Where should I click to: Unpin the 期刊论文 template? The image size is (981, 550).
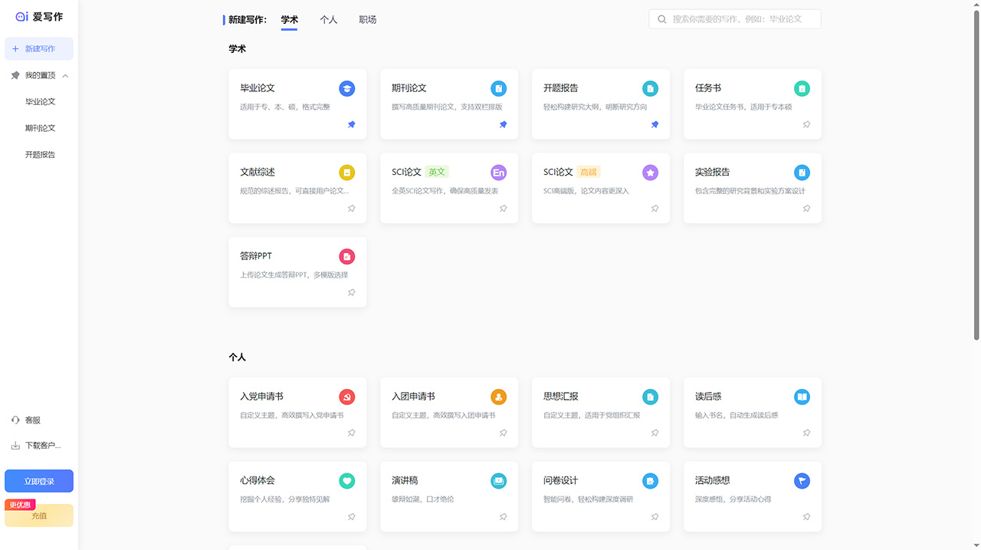503,124
